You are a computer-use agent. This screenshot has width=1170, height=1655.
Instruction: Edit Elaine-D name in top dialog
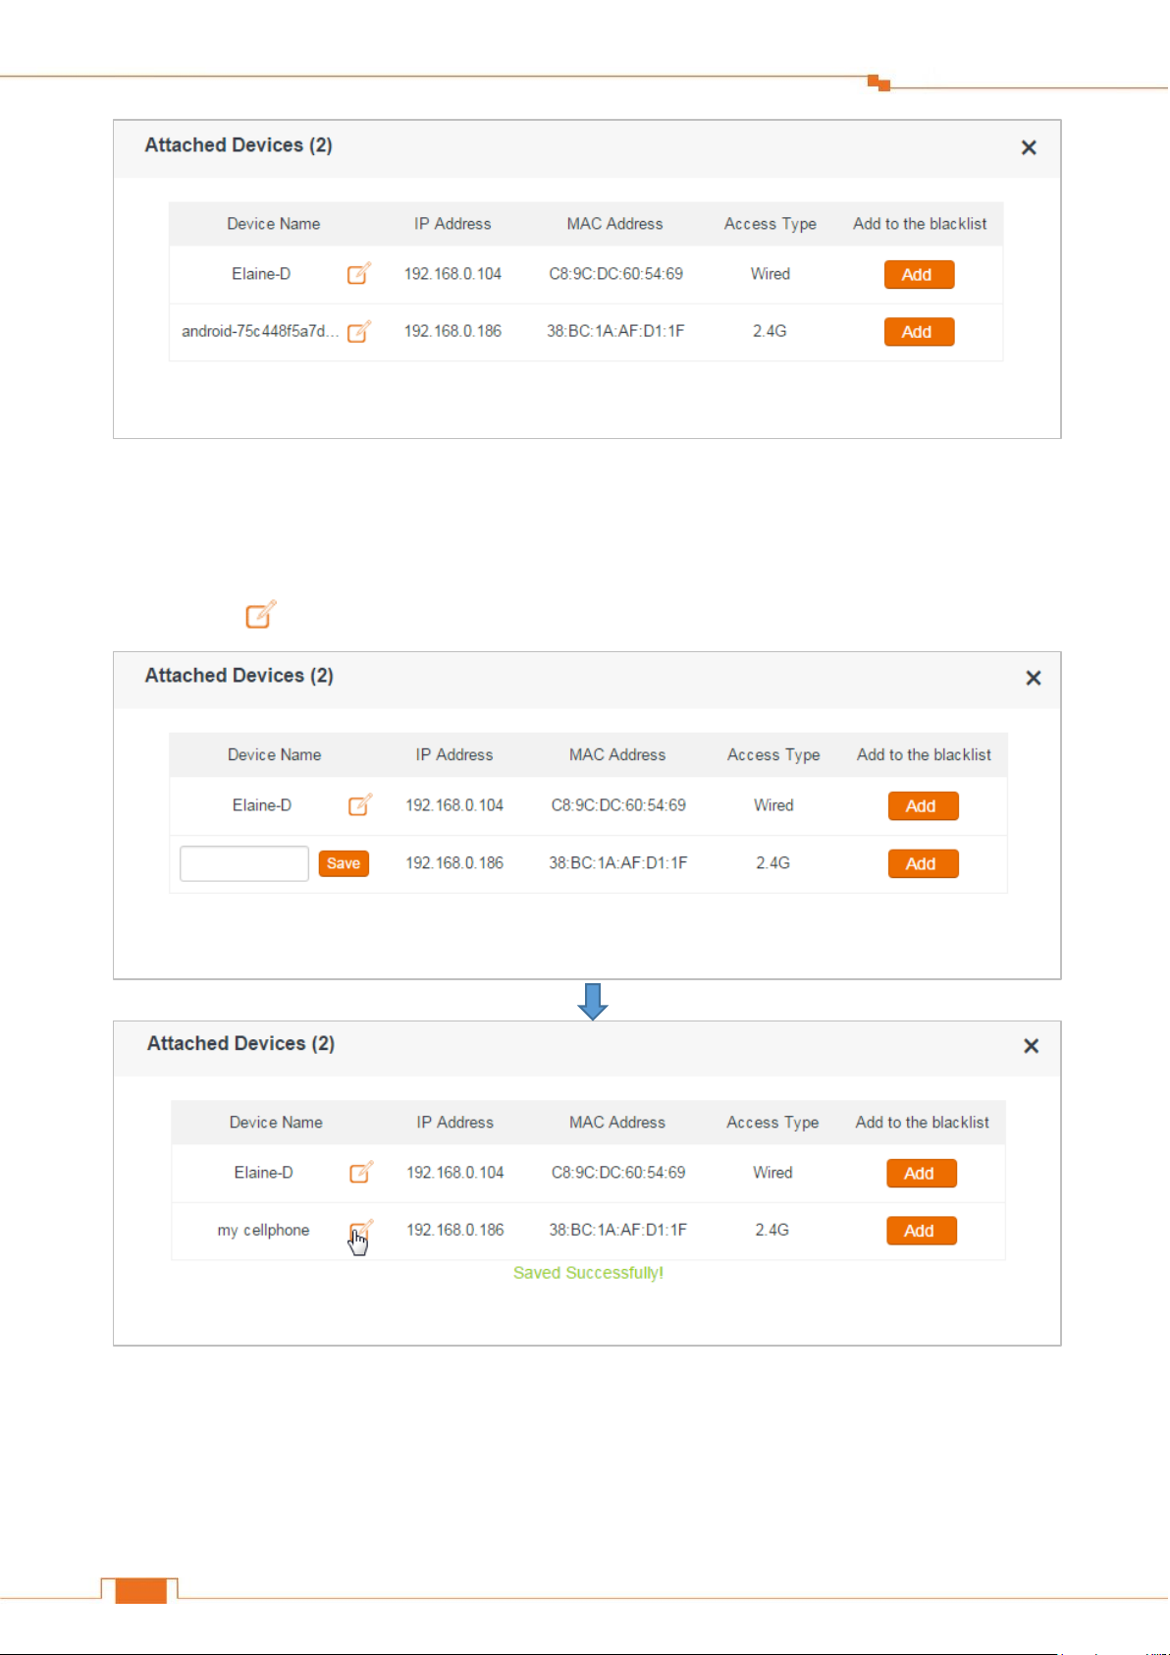pyautogui.click(x=359, y=273)
